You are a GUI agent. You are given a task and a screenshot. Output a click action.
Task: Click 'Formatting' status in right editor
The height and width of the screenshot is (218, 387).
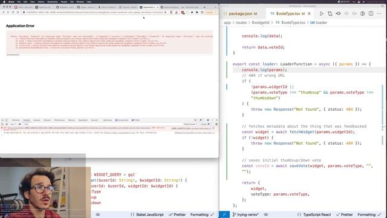point(369,214)
